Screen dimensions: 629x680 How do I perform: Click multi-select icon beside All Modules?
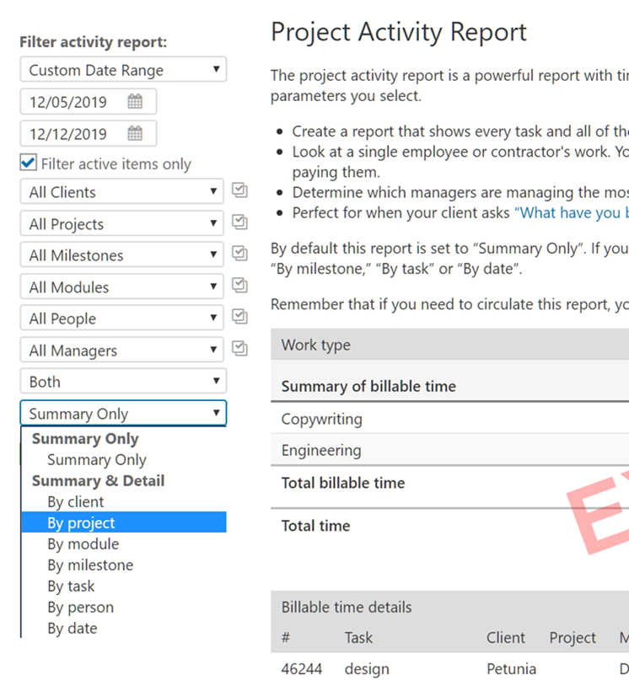click(239, 286)
